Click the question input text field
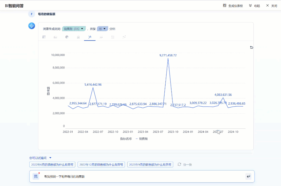The width and height of the screenshot is (281, 186). [x=141, y=176]
